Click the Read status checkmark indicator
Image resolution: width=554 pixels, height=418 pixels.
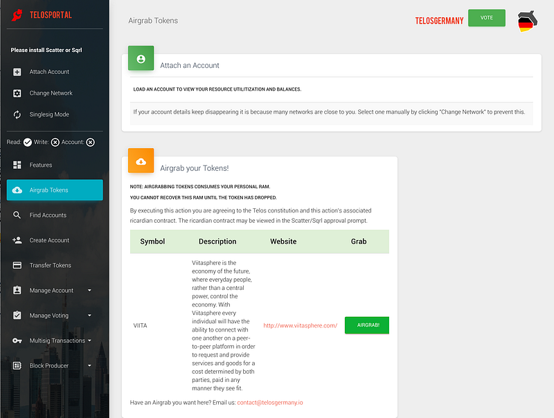point(28,143)
